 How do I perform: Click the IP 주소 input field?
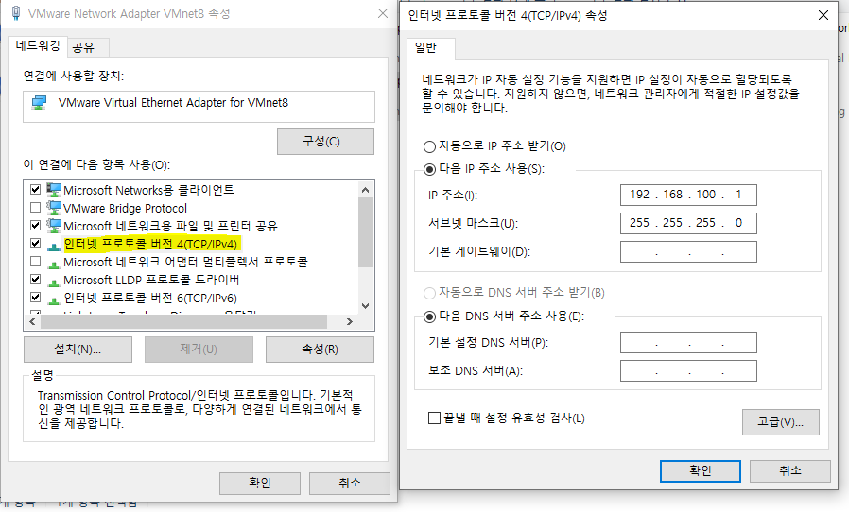(x=688, y=195)
